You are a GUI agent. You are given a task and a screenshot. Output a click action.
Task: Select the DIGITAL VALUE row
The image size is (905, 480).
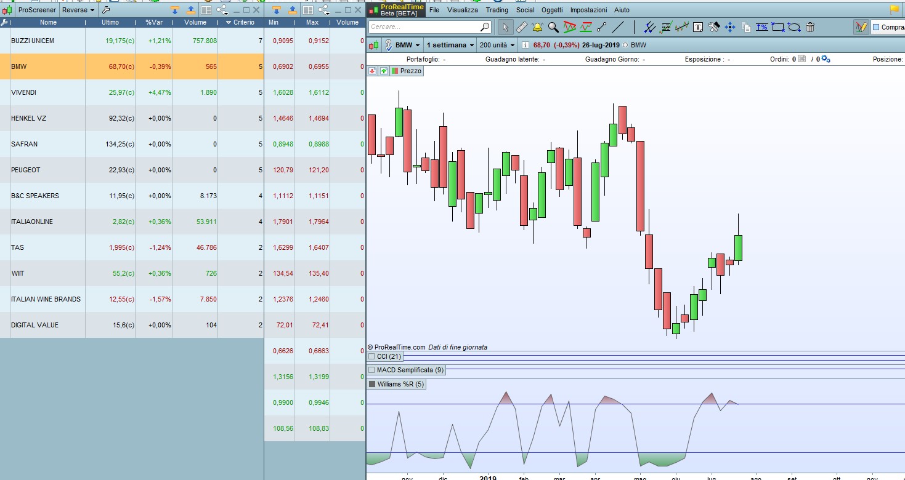coord(131,325)
